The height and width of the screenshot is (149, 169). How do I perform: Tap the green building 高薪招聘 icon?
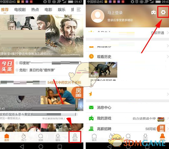point(91,129)
